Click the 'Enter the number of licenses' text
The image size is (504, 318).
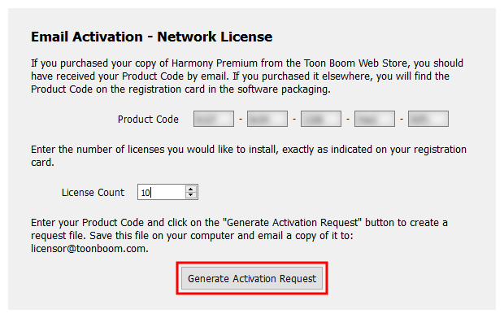point(249,156)
